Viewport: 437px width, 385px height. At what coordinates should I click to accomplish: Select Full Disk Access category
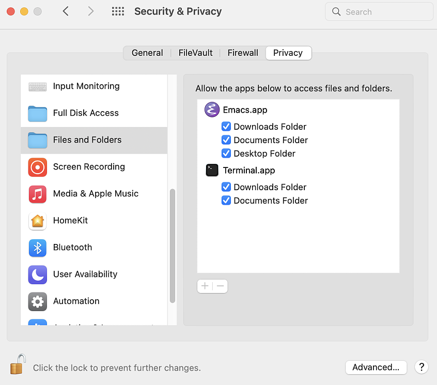point(94,113)
